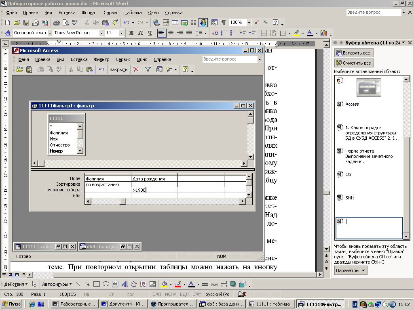Switch to db3 база данных taskbar button
414x310 pixels.
click(x=222, y=304)
